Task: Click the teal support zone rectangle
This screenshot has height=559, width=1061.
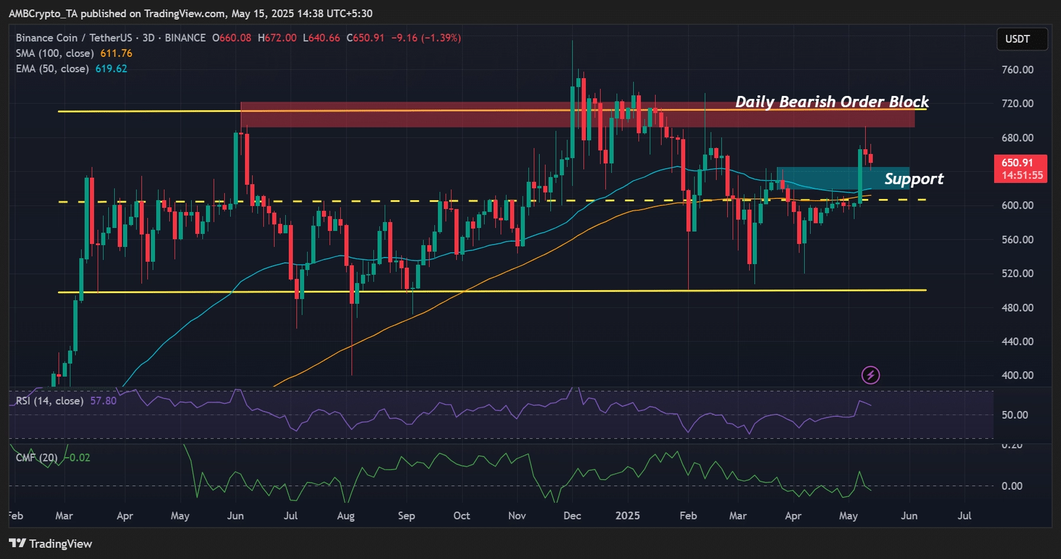Action: [x=843, y=178]
